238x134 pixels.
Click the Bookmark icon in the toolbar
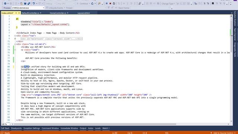pyautogui.click(x=213, y=3)
